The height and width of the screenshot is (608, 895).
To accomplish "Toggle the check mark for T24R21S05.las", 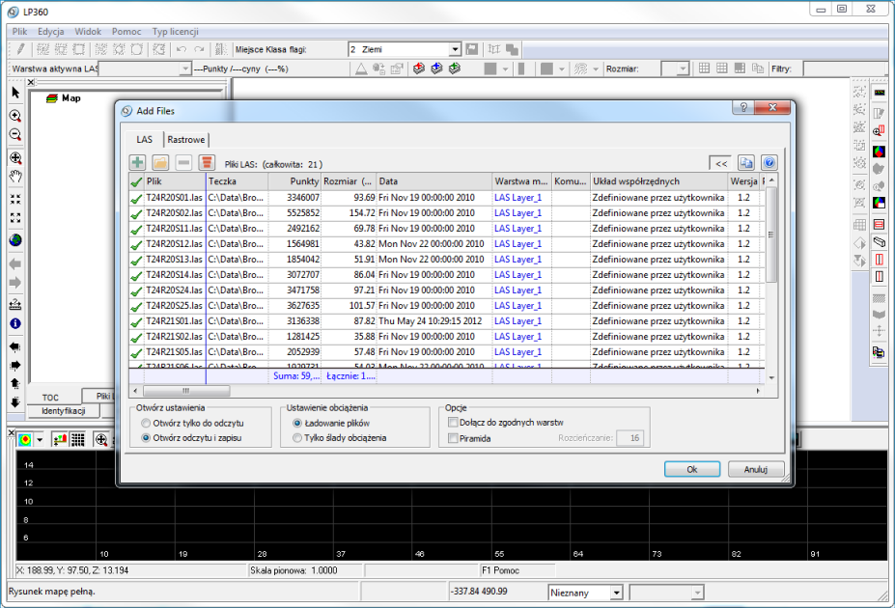I will 136,353.
